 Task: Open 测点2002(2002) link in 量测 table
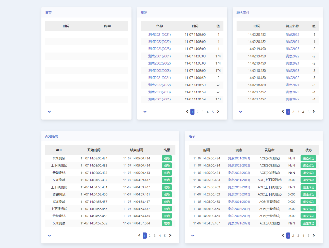coord(159,63)
